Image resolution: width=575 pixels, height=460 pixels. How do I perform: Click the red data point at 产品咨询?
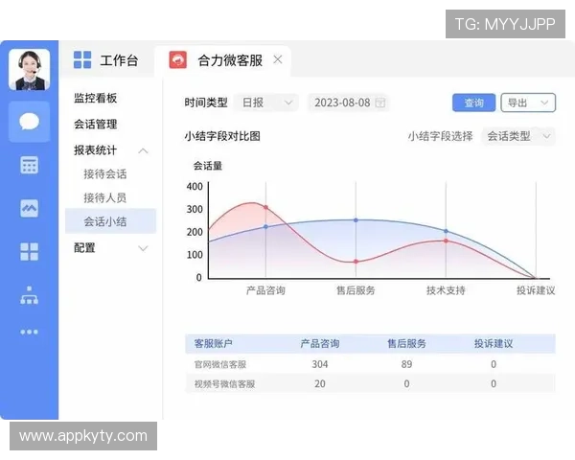click(265, 208)
